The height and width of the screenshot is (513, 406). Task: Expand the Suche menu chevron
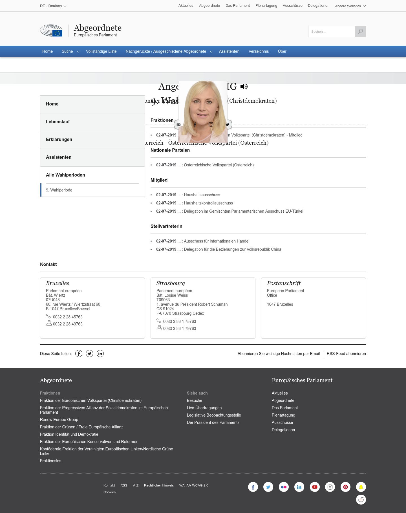78,52
